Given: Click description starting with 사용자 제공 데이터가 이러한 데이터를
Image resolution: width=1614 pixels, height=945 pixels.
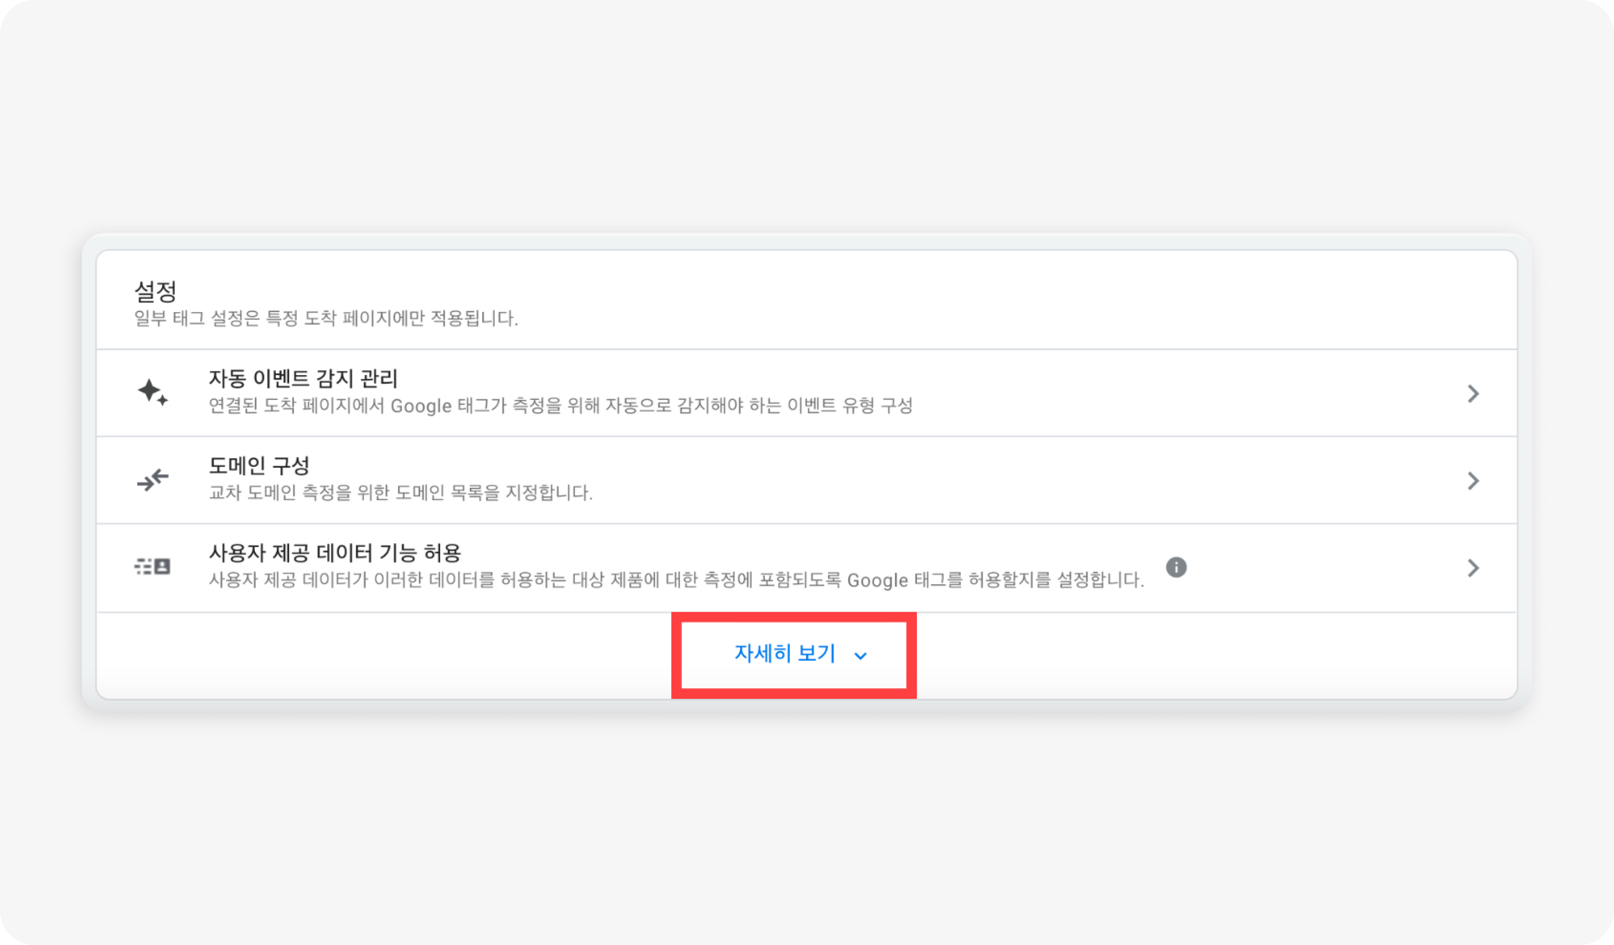Looking at the screenshot, I should pyautogui.click(x=676, y=580).
